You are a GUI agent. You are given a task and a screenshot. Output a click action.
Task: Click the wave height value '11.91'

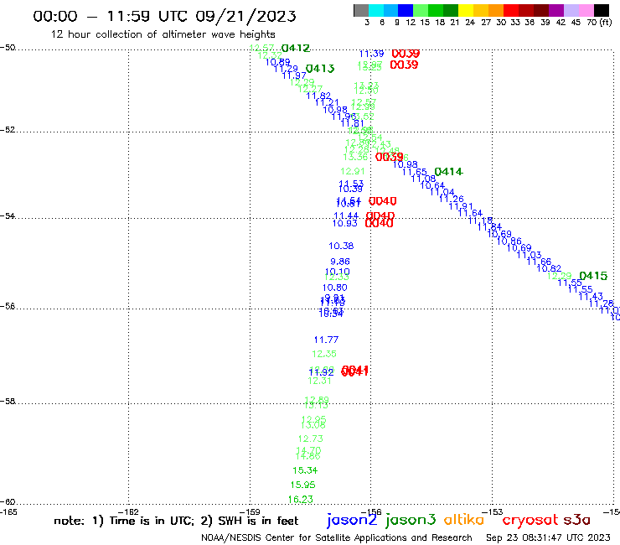[461, 206]
